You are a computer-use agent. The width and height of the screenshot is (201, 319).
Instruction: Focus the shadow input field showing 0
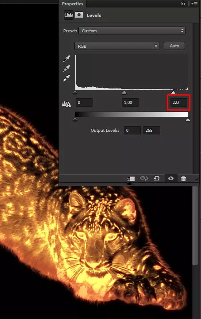coord(84,102)
